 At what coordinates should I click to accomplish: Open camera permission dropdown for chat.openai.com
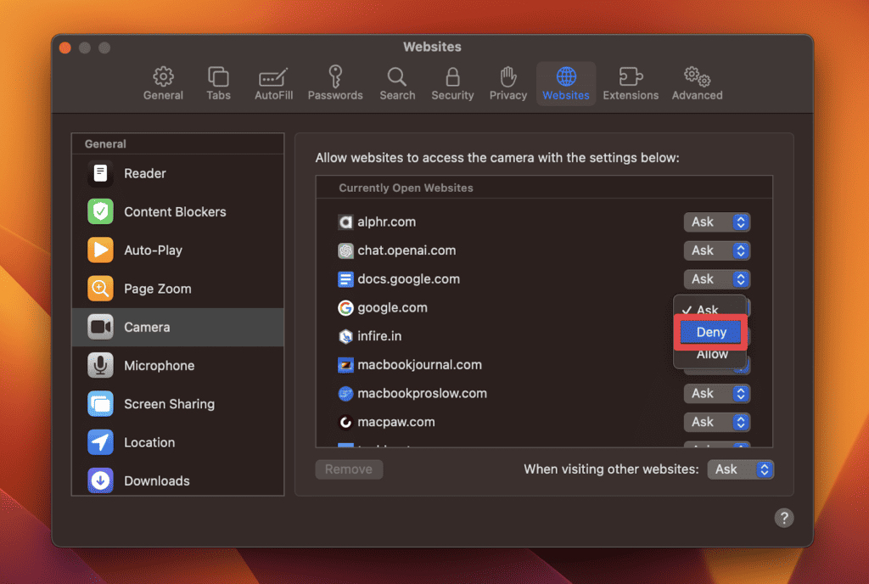pyautogui.click(x=716, y=250)
